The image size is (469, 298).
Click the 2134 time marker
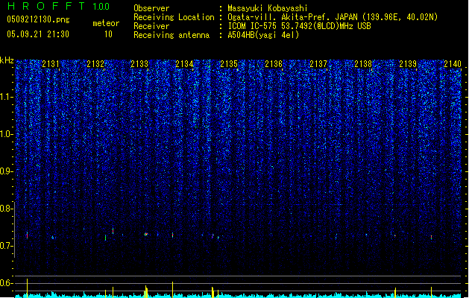coord(184,64)
